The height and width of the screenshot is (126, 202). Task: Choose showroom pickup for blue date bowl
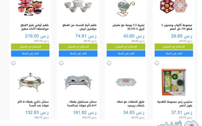[126, 47]
